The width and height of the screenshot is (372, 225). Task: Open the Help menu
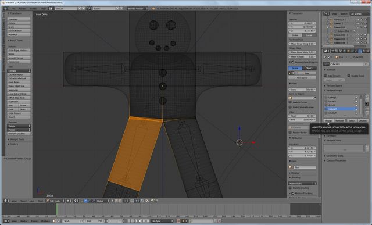[44, 9]
